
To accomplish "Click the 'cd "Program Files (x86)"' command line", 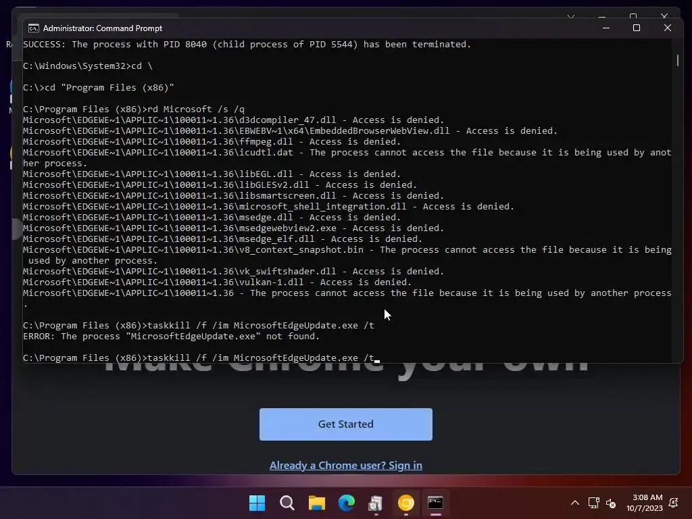I will (x=99, y=87).
